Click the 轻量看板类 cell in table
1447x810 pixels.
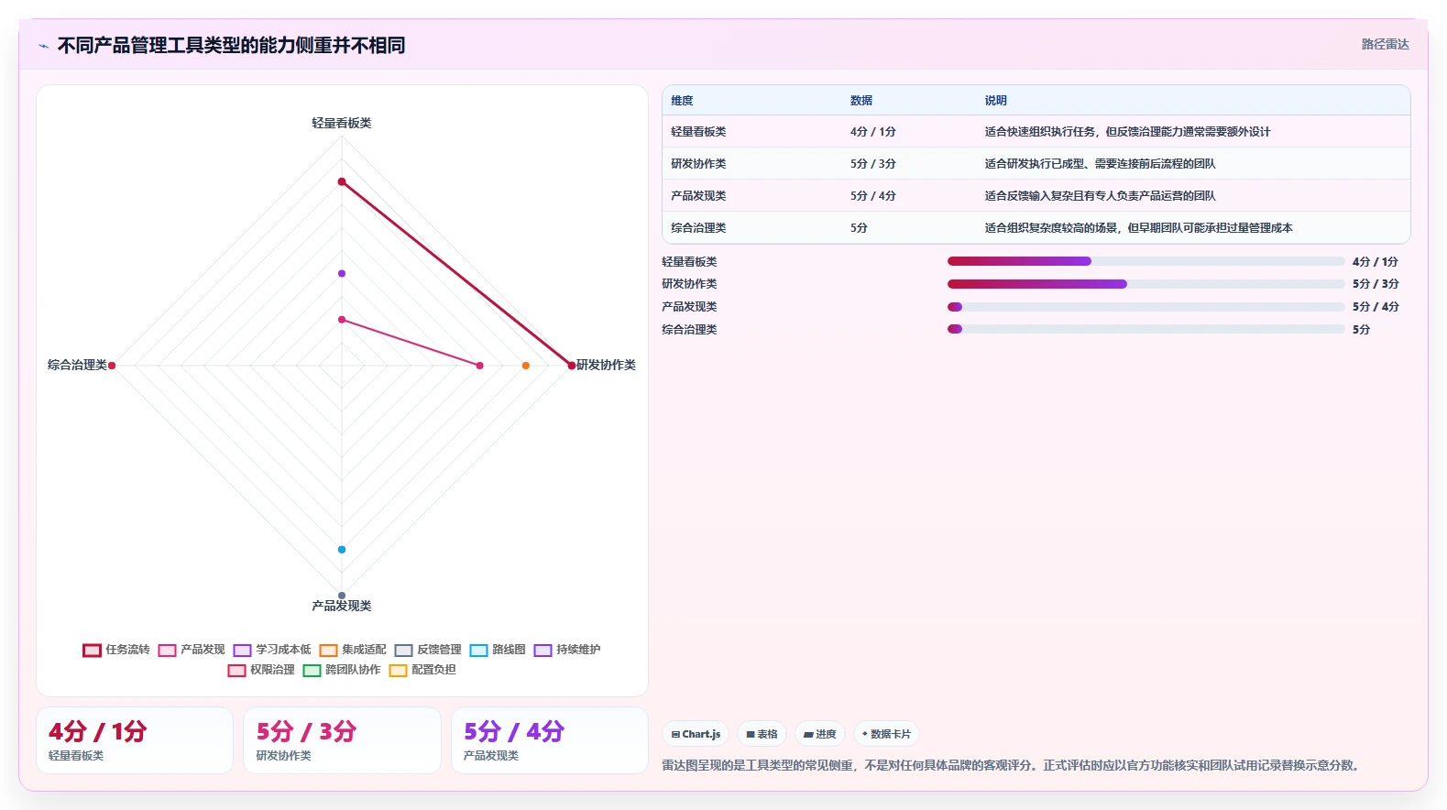coord(698,132)
